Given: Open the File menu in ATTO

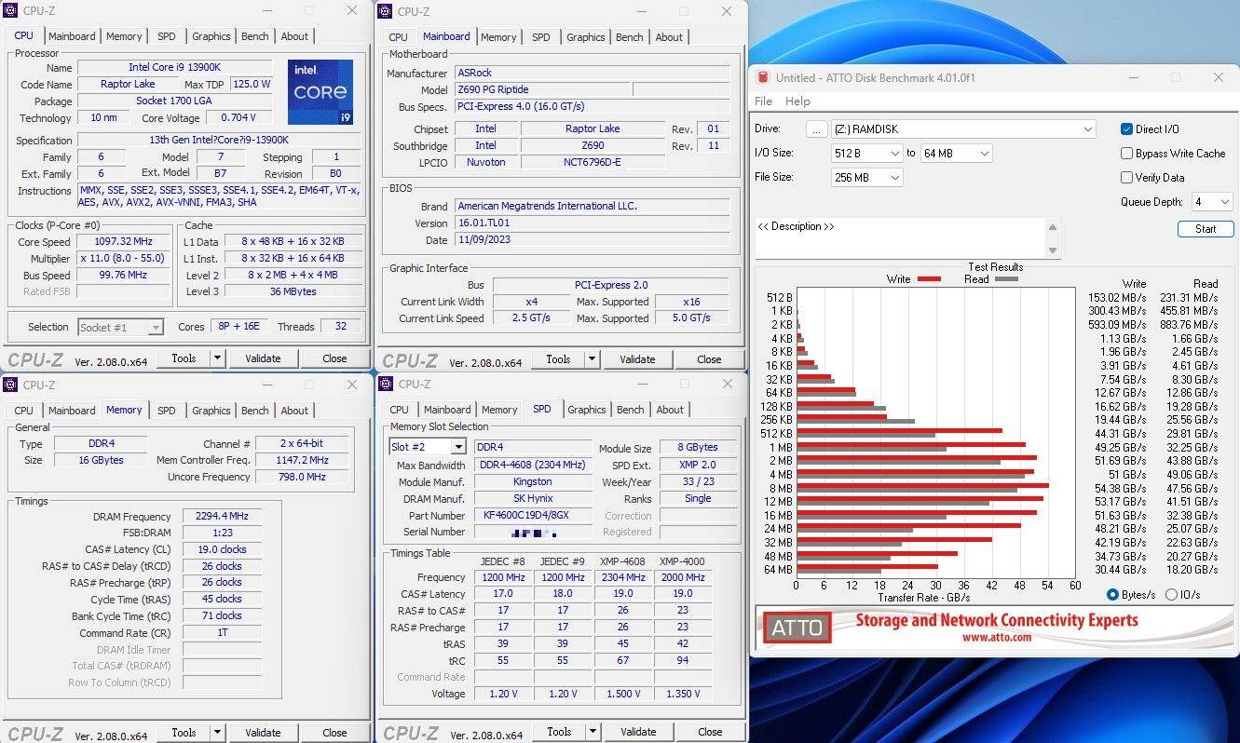Looking at the screenshot, I should (x=763, y=101).
